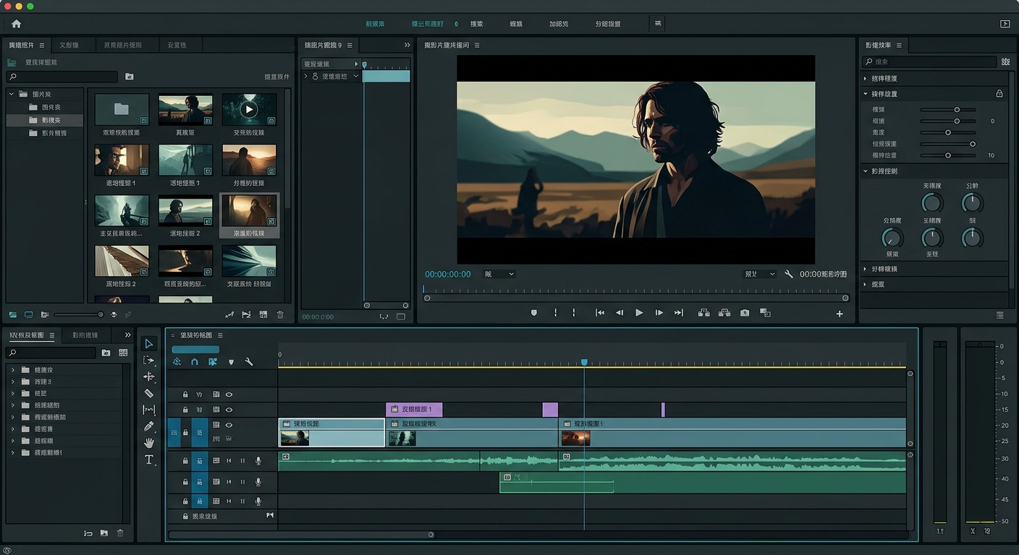Select the arrow Selection tool

(x=148, y=343)
